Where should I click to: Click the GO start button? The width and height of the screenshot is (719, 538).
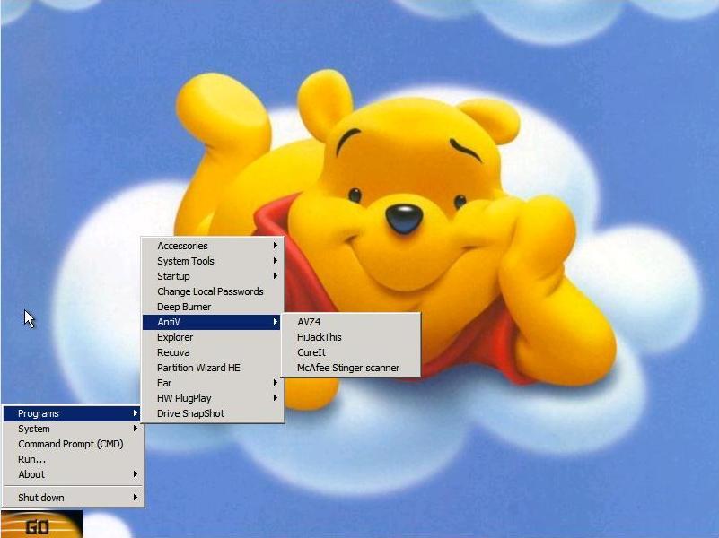point(40,525)
